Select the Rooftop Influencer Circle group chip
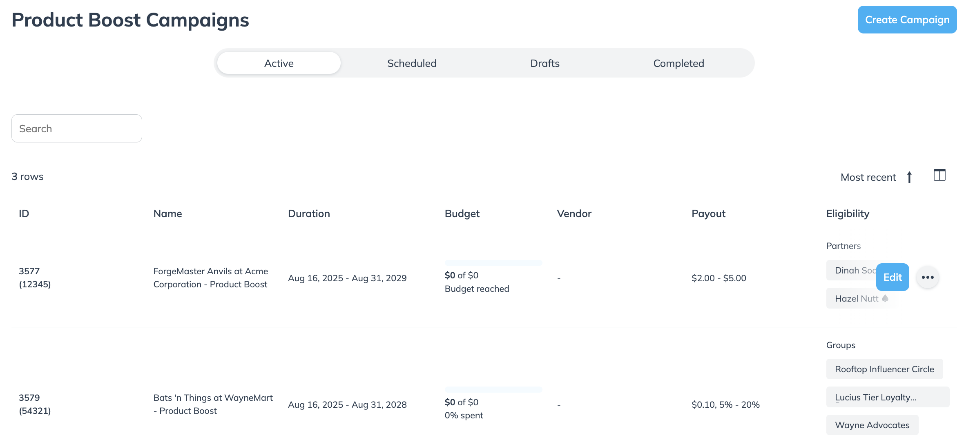This screenshot has height=440, width=964. coord(884,369)
